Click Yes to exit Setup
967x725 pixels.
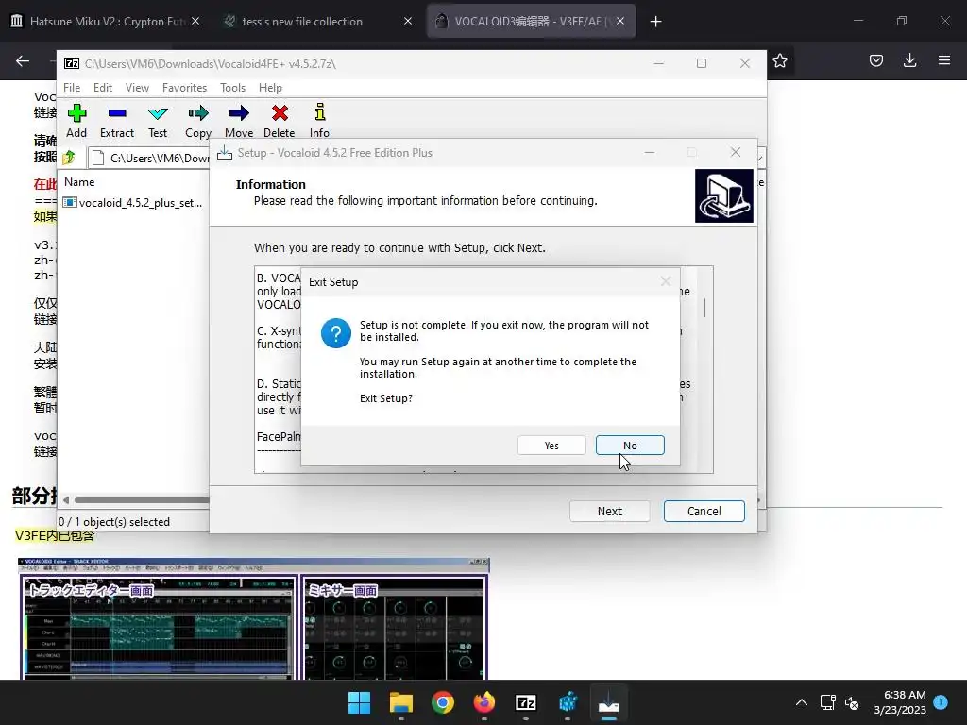(551, 446)
